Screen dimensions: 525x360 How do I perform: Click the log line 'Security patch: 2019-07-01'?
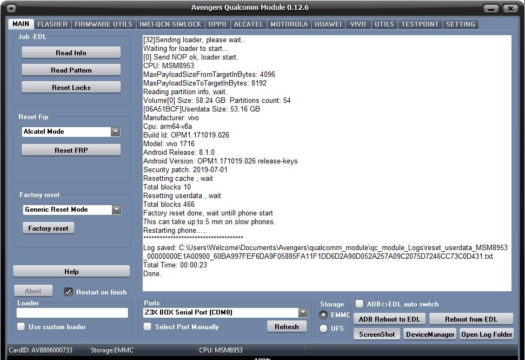tap(185, 169)
